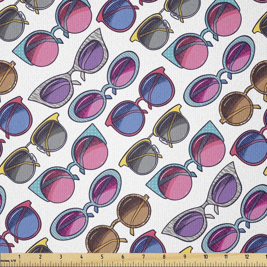267x267 pixels.
Task: Click the number 1 on the ruler
Action: coord(19,257)
